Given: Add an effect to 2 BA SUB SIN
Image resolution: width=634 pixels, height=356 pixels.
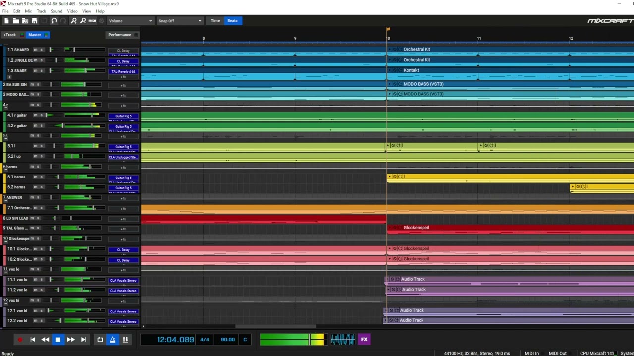Looking at the screenshot, I should (x=123, y=85).
